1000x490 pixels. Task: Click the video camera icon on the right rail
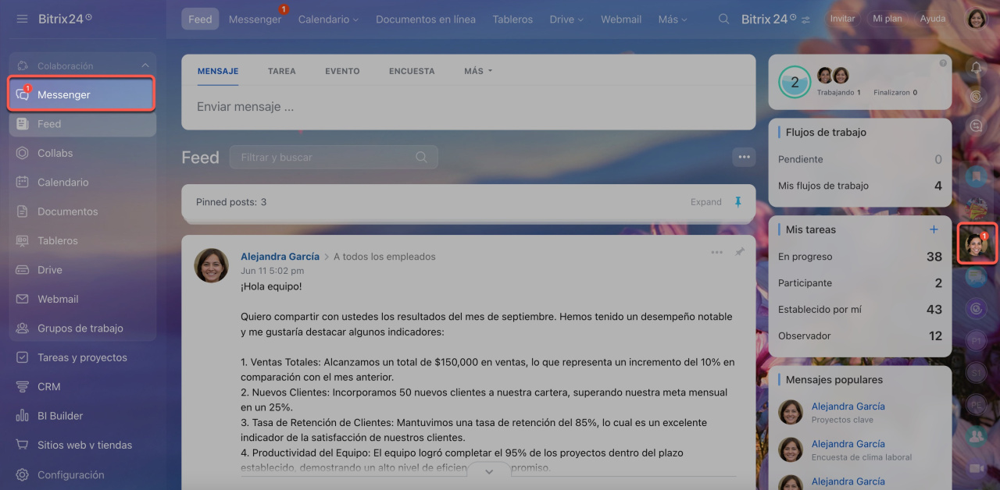coord(976,468)
